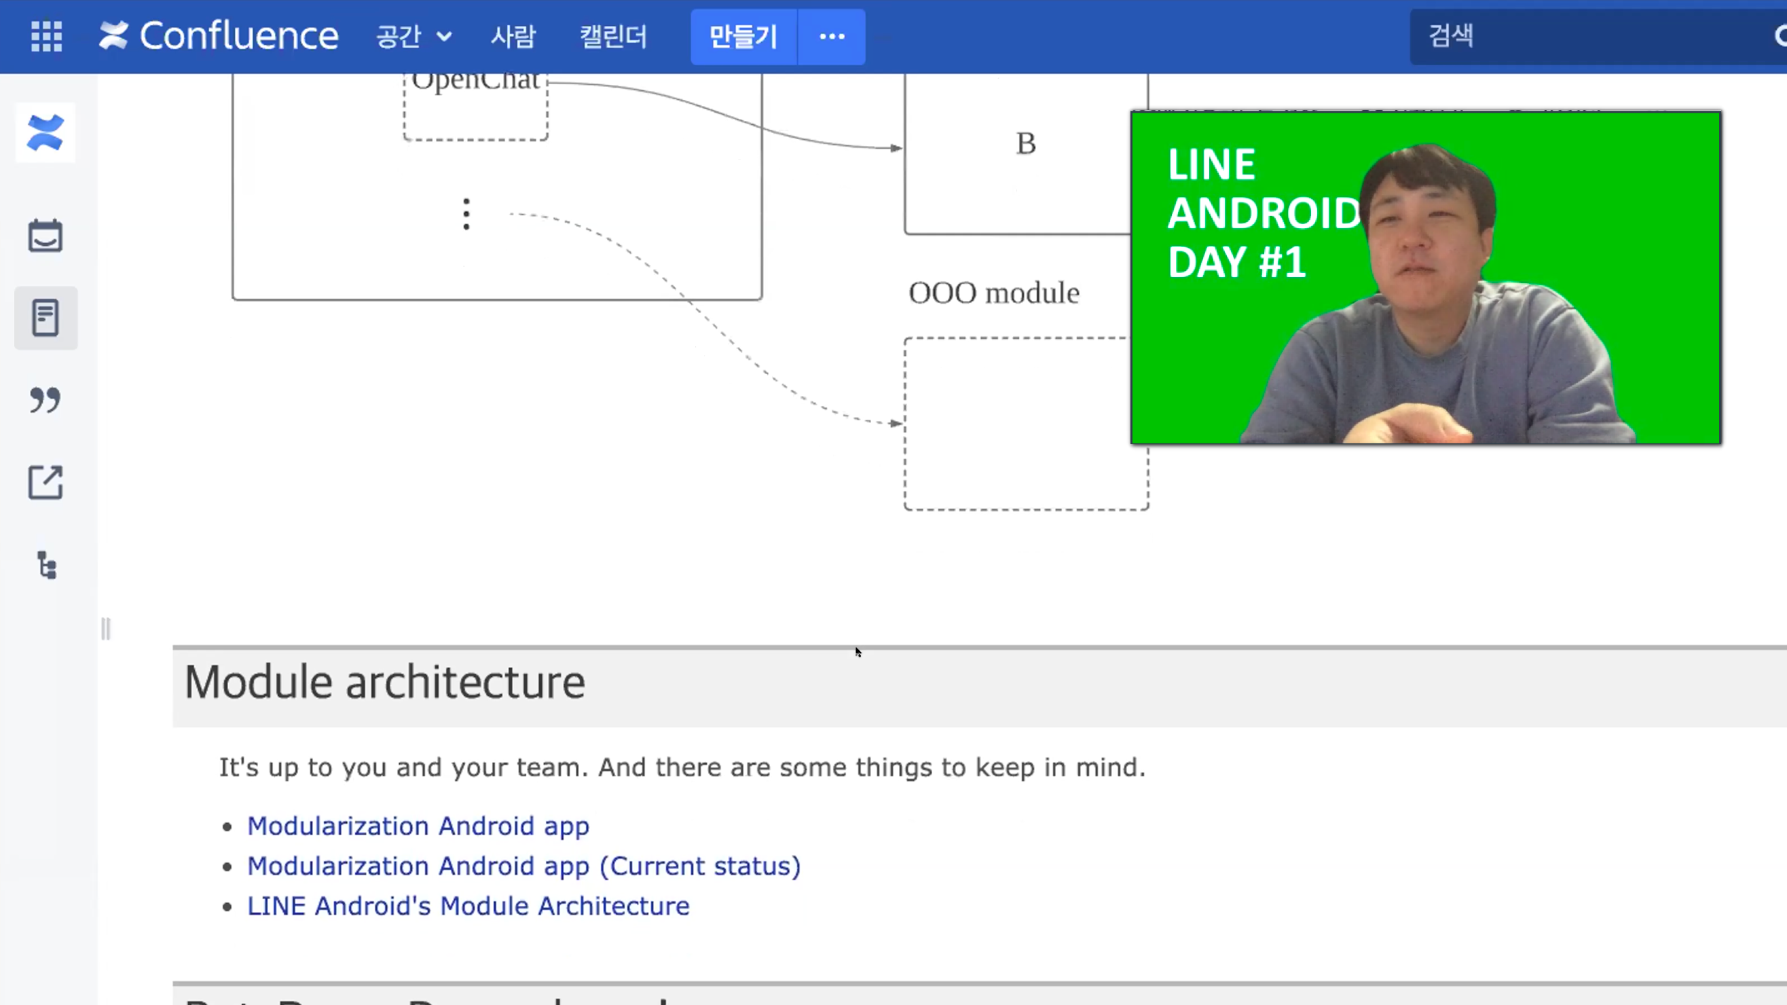Open the 캘린더 calendar menu
Image resolution: width=1787 pixels, height=1005 pixels.
click(614, 36)
